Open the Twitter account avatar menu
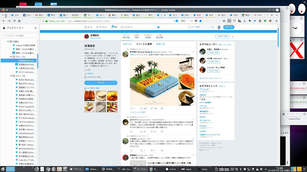The image size is (307, 172). (x=219, y=27)
